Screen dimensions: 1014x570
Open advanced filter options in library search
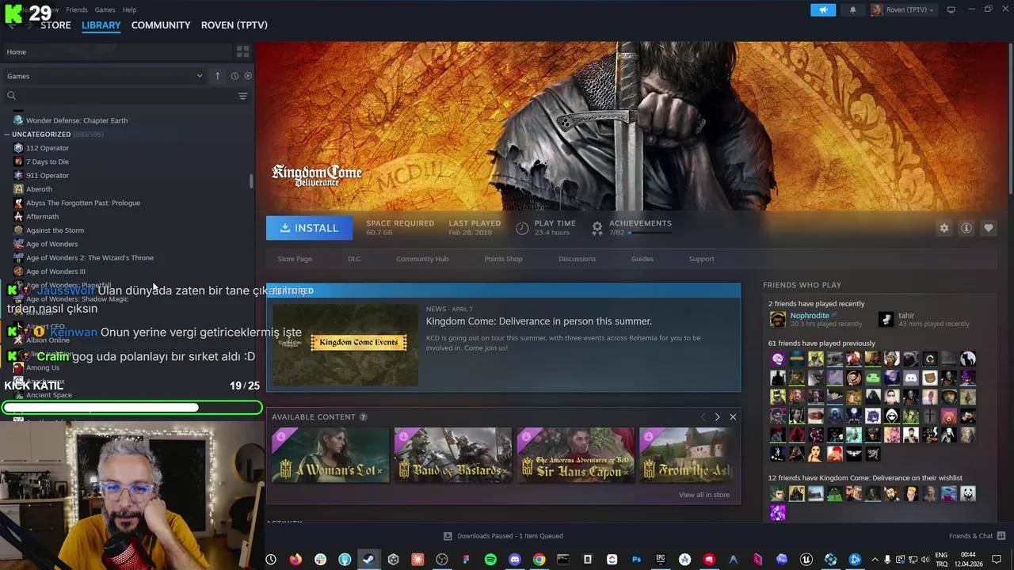click(242, 96)
